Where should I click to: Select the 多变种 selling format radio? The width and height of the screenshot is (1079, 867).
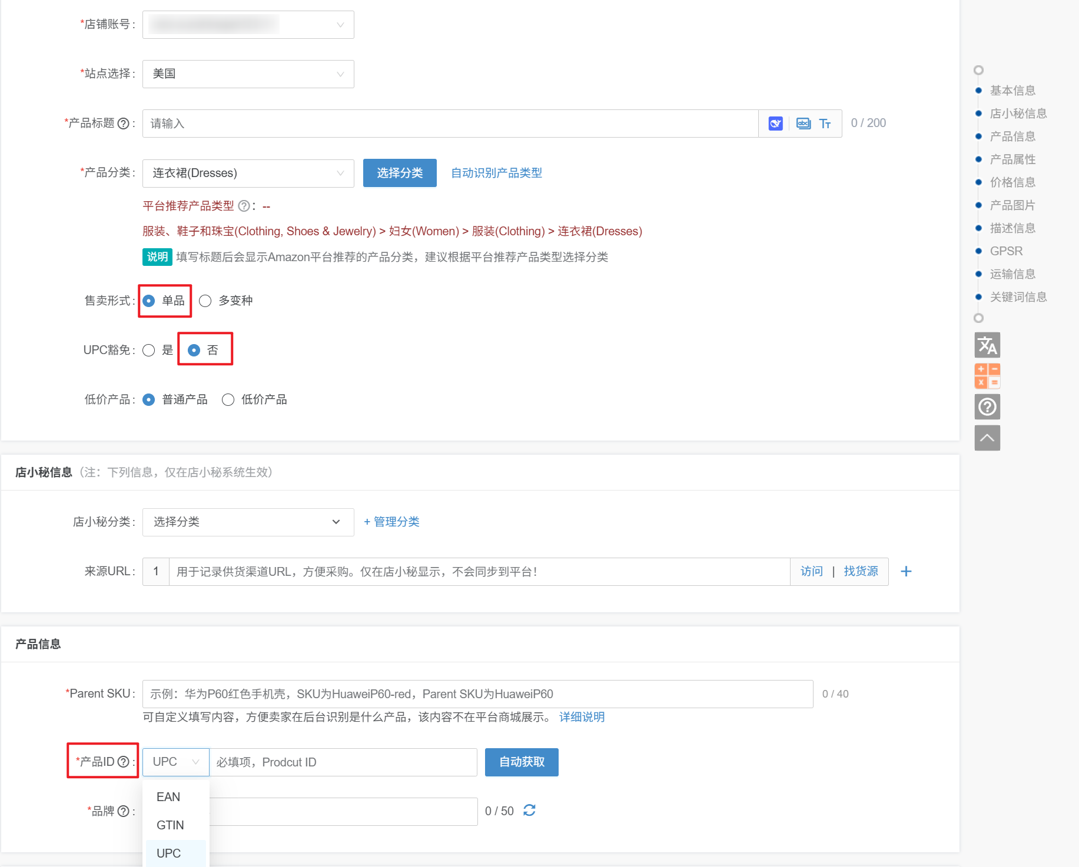(205, 301)
